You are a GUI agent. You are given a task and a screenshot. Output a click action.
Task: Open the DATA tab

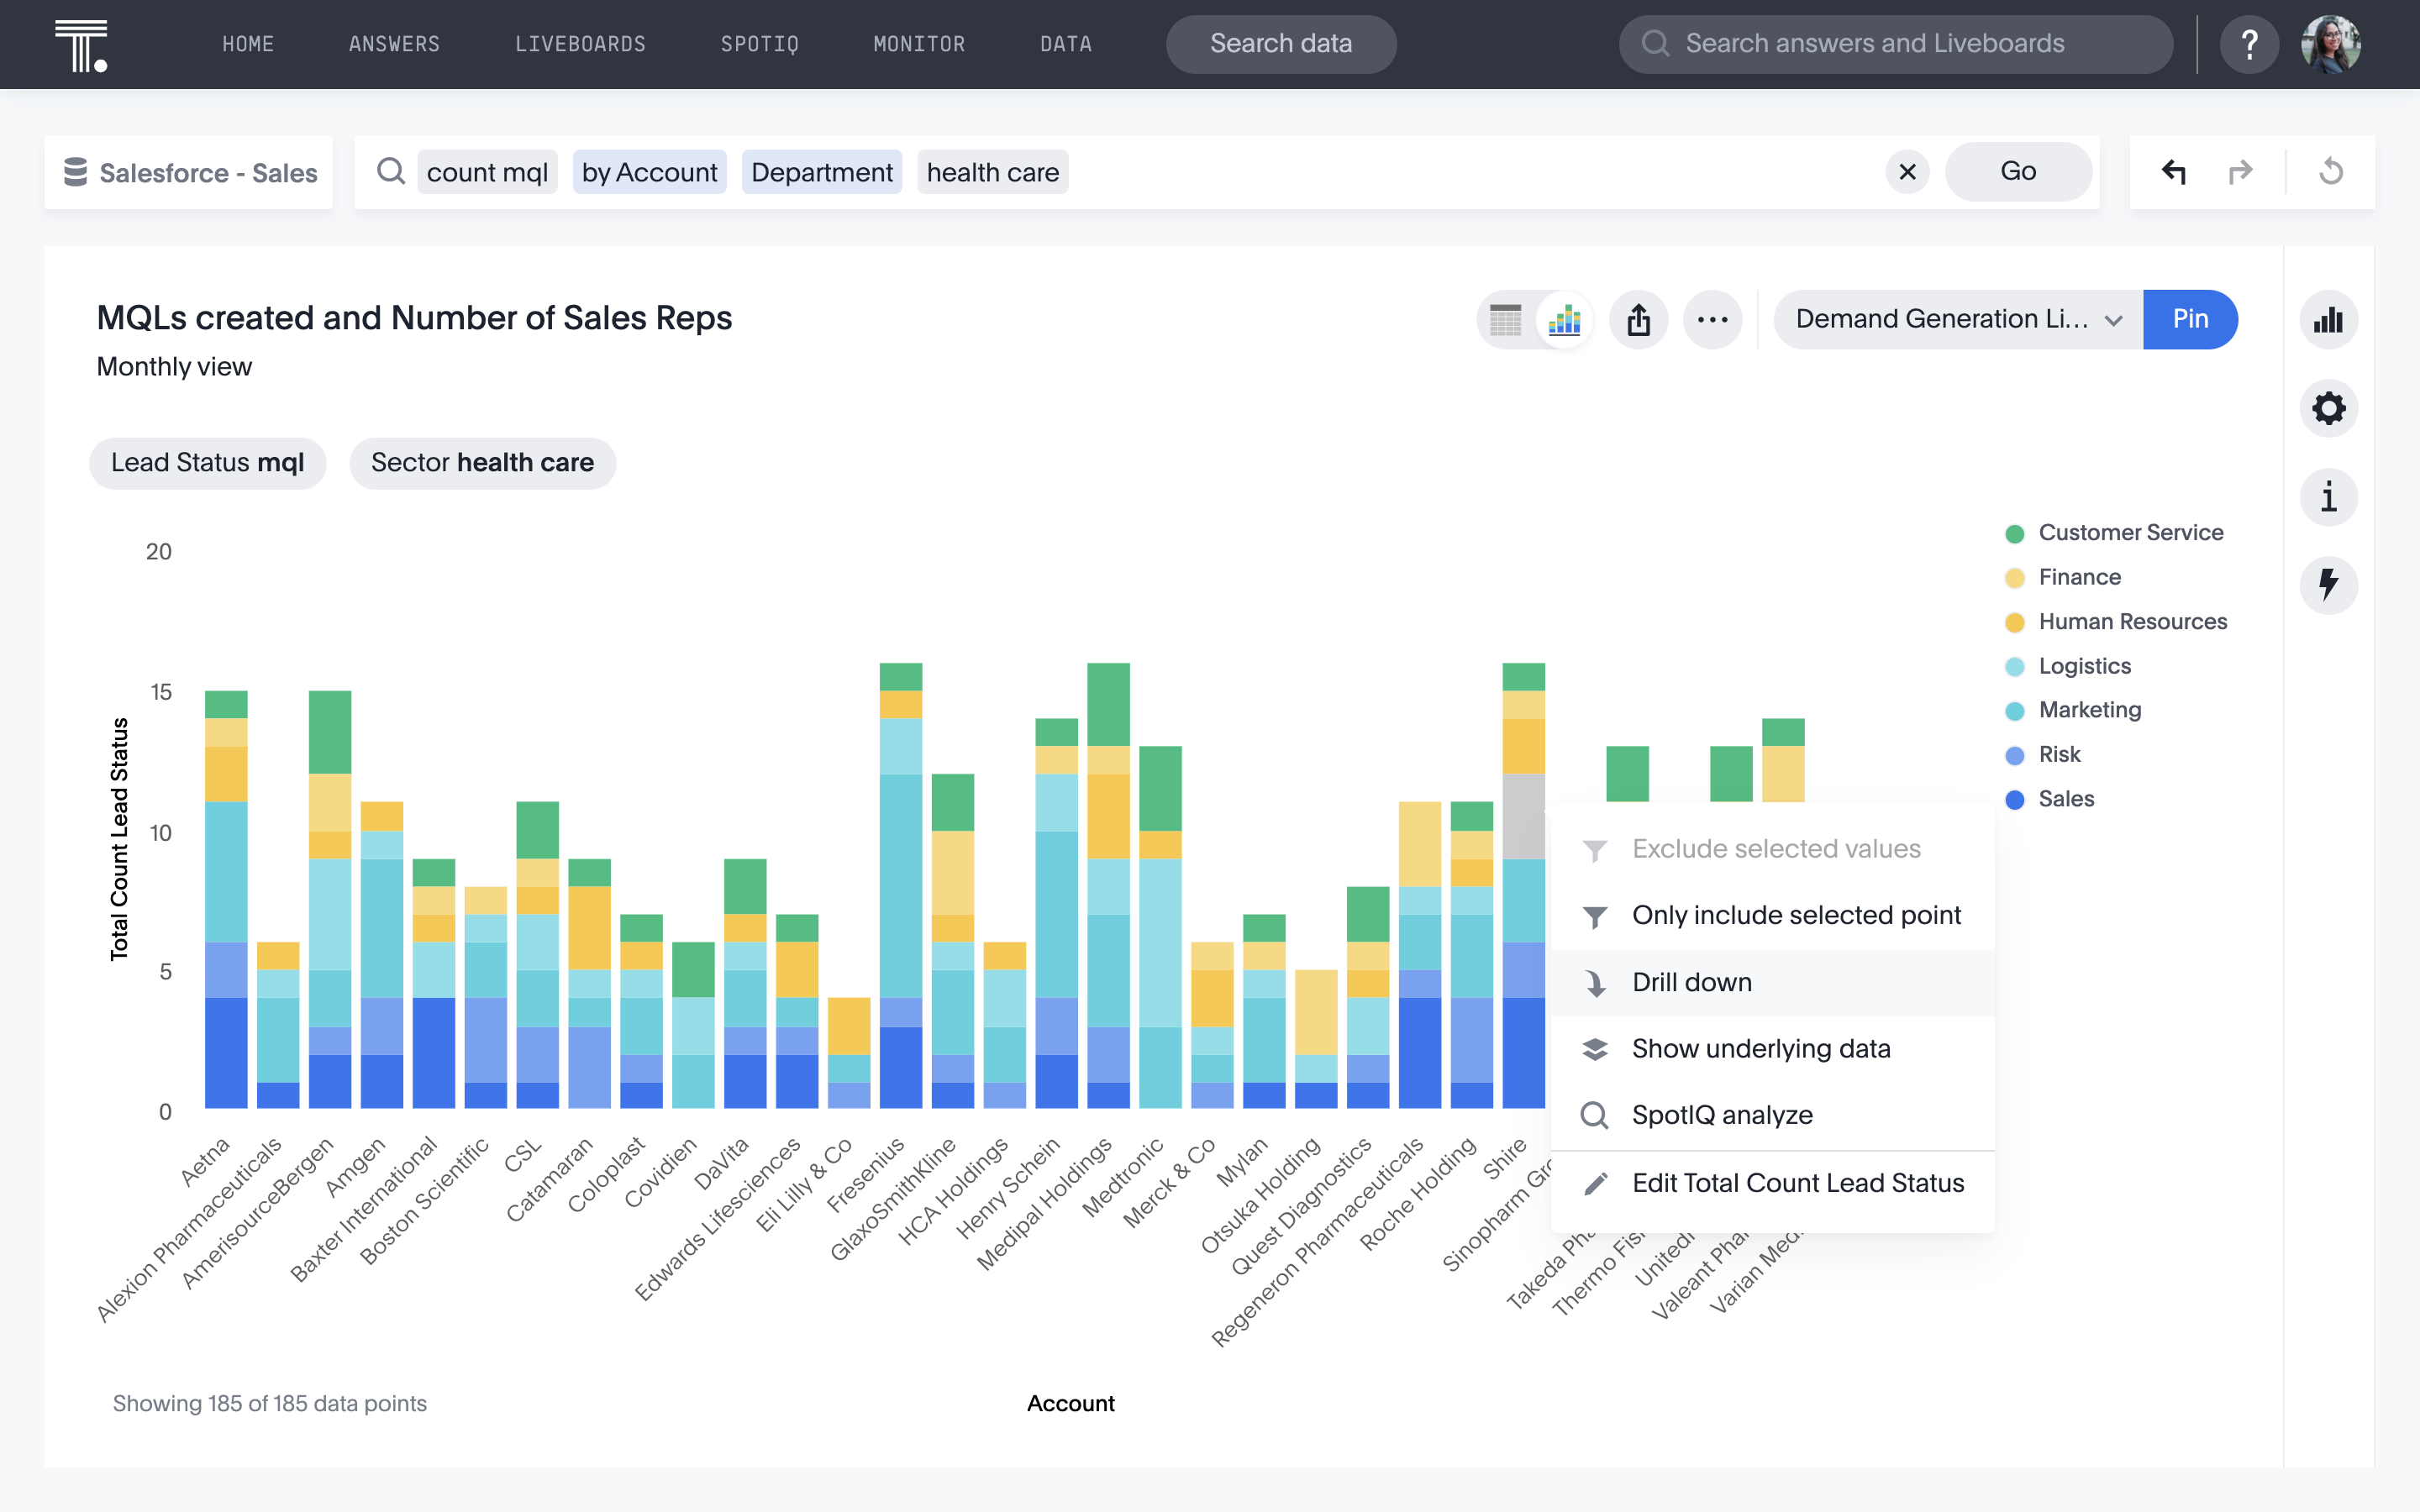pyautogui.click(x=1066, y=44)
